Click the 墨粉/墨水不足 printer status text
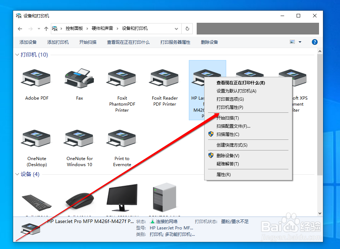The image size is (340, 249). [235, 222]
